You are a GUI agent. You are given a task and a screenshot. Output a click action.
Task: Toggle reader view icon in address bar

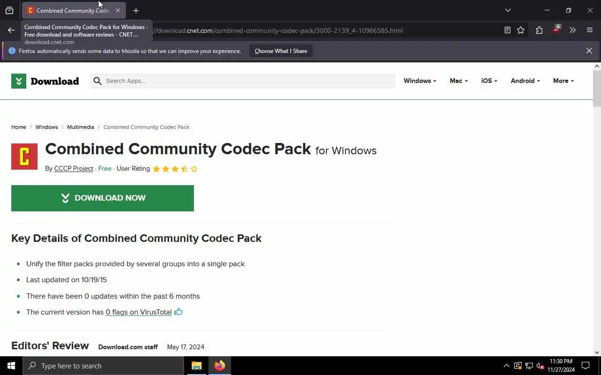click(x=508, y=30)
